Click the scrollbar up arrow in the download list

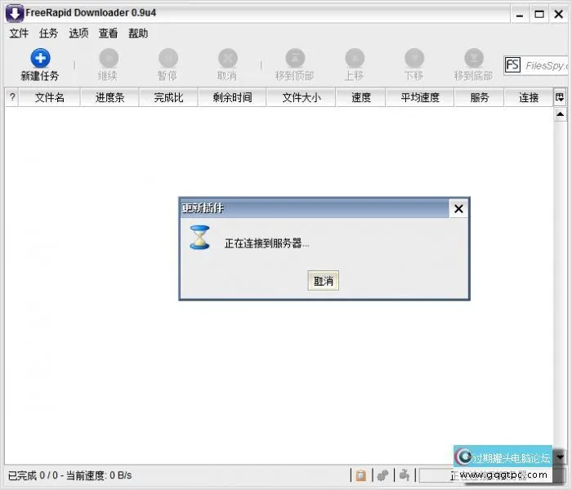pos(560,115)
